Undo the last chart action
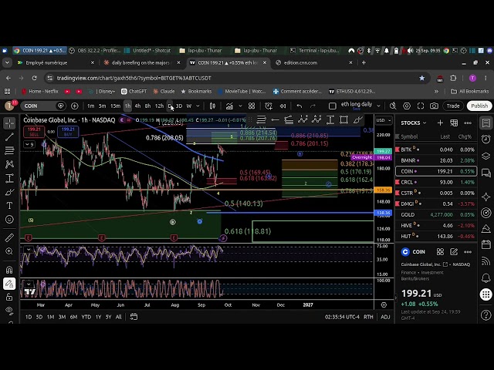Image resolution: width=494 pixels, height=370 pixels. [299, 106]
